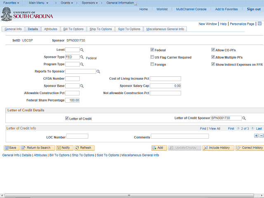Open Program Type lookup magnifier
Viewport: 264px width, 198px height.
82,64
